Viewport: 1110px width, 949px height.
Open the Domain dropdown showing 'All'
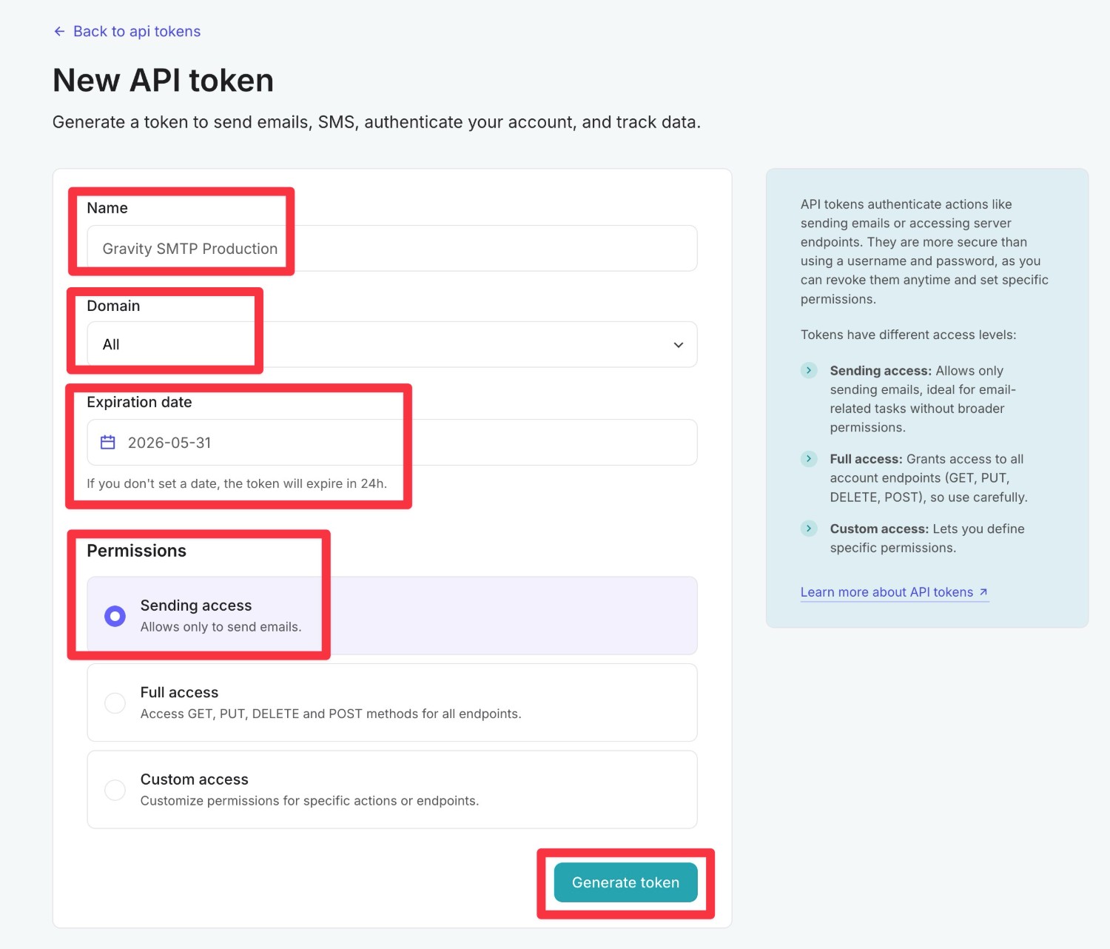[x=392, y=344]
